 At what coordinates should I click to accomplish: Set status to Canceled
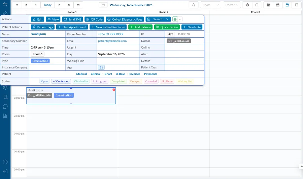point(151,81)
